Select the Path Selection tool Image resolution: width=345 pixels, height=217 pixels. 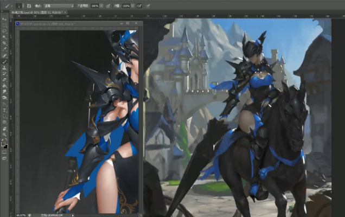[4, 116]
